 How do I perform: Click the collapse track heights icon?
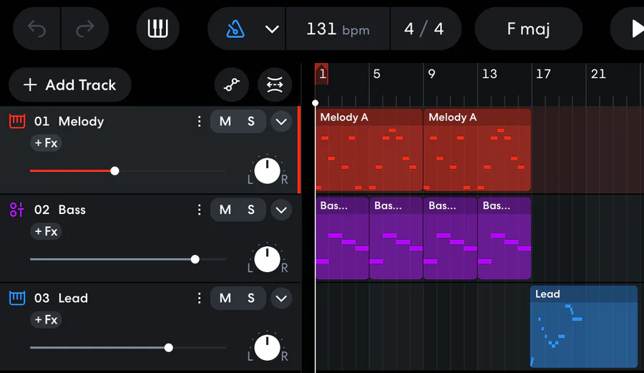click(275, 85)
